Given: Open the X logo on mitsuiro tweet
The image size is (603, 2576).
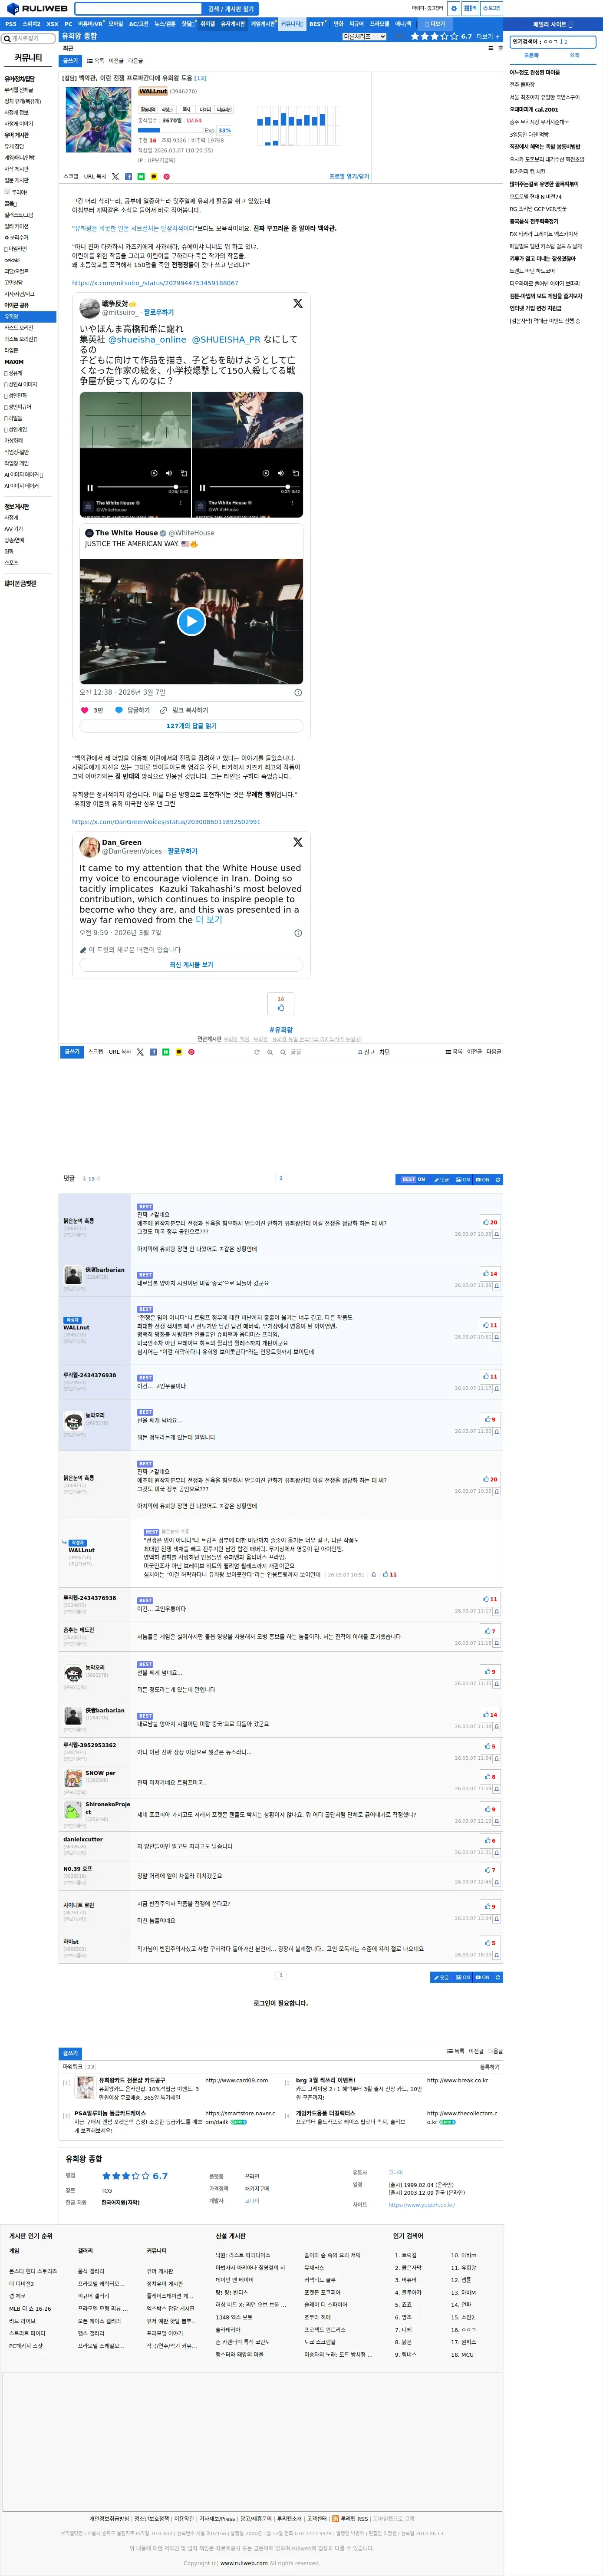Looking at the screenshot, I should click(297, 303).
